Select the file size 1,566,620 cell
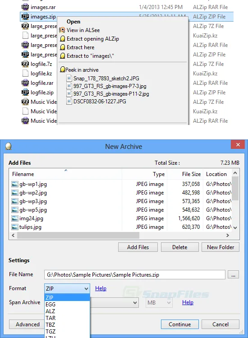Viewport: 248px width, 338px height. pos(189,218)
